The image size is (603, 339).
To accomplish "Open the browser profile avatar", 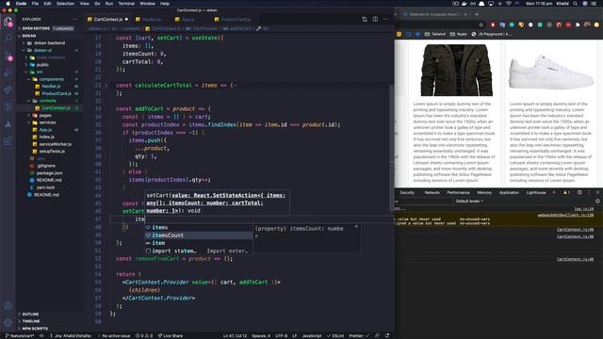I will click(587, 24).
